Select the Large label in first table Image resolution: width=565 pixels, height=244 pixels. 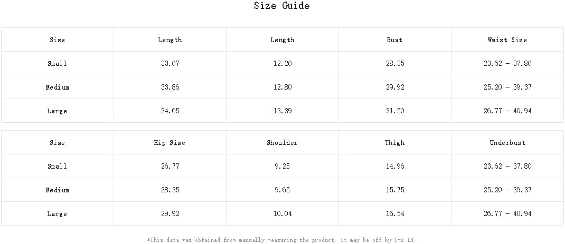tap(58, 111)
